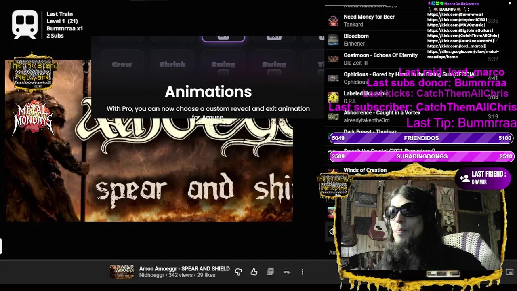
Task: Add current track to playlist icon
Action: [x=287, y=272]
